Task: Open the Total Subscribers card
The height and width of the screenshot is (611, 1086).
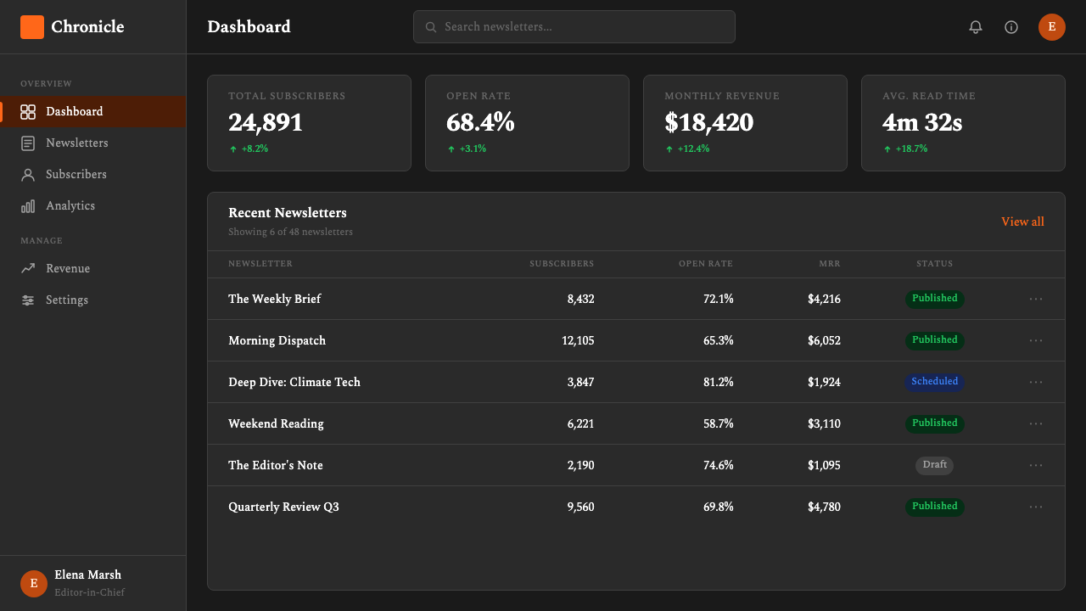Action: click(x=309, y=123)
